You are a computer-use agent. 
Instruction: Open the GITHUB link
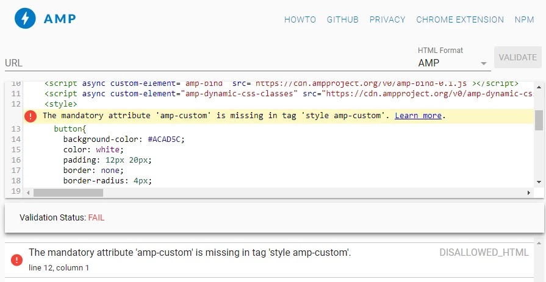click(x=342, y=20)
